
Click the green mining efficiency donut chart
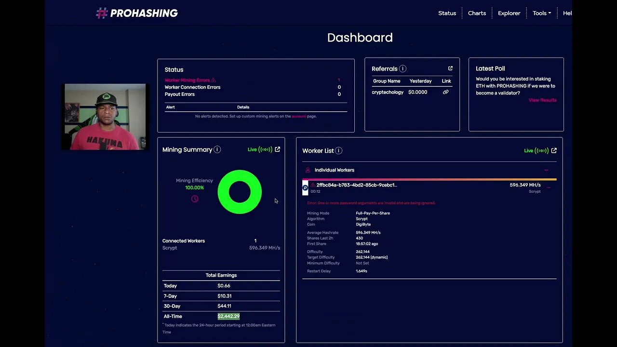click(240, 192)
